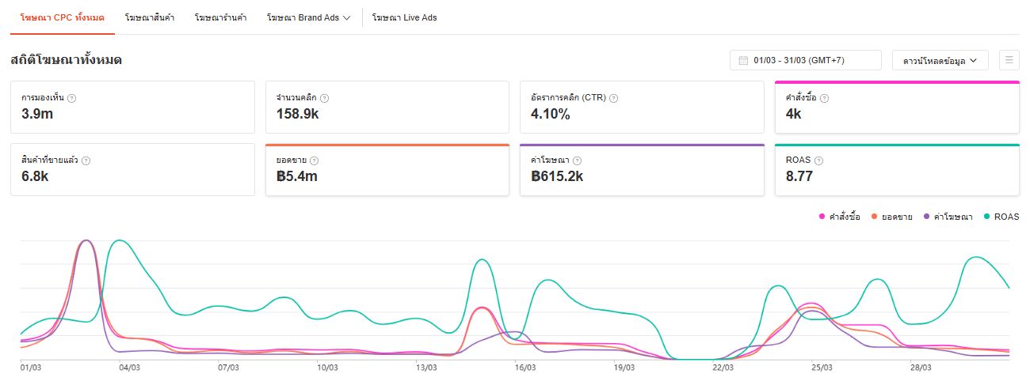Toggle จำนวนคลิก metric card selection
This screenshot has width=1030, height=385.
(x=387, y=107)
